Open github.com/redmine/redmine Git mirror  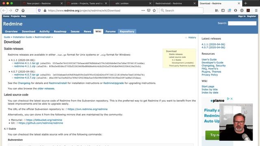pos(41,123)
